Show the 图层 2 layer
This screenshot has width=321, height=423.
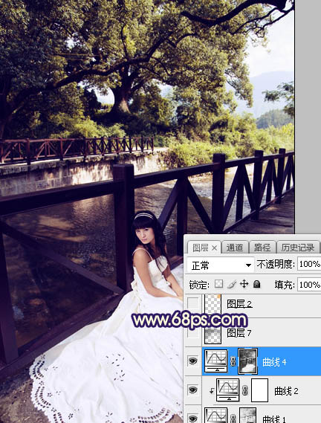[x=192, y=303]
